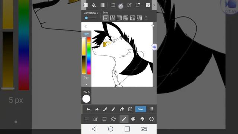Select the pencil in the shortcut bar
Image resolution: width=238 pixels, height=134 pixels.
pyautogui.click(x=113, y=109)
